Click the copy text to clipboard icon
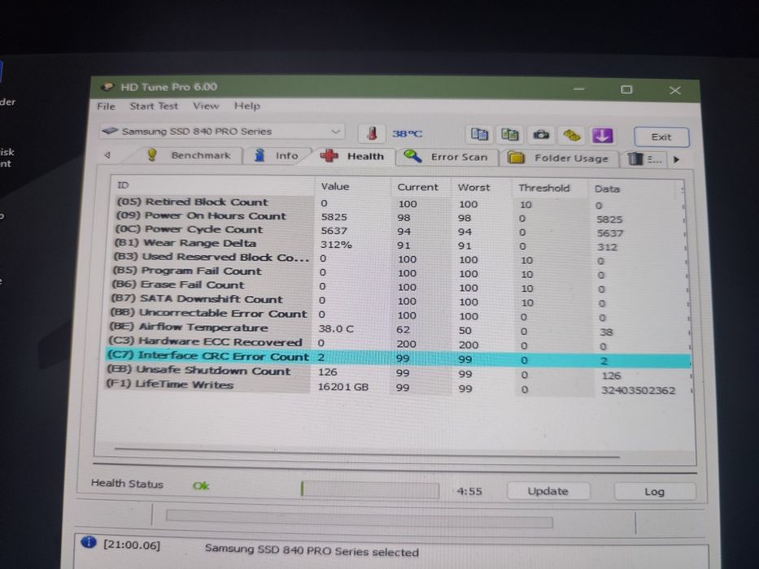The width and height of the screenshot is (759, 569). tap(479, 134)
